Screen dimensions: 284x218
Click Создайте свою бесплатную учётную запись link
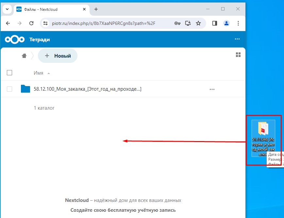(123, 210)
